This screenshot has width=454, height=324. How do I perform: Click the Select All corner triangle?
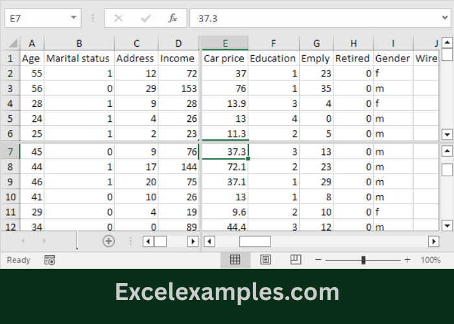point(12,43)
